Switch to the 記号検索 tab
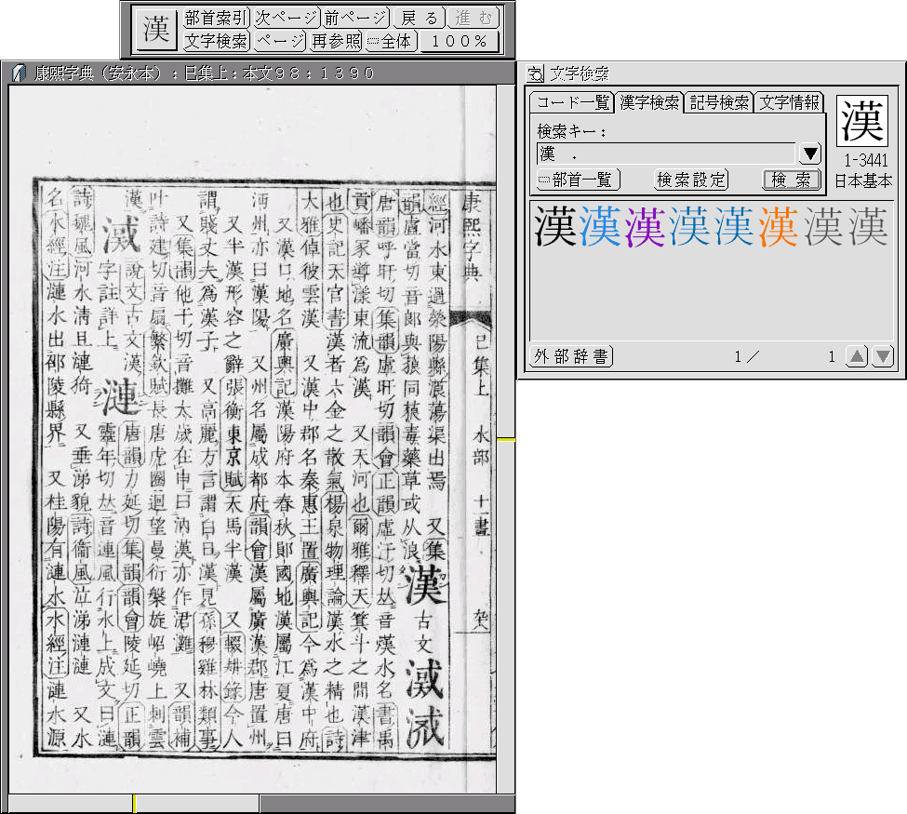This screenshot has height=814, width=907. (719, 102)
